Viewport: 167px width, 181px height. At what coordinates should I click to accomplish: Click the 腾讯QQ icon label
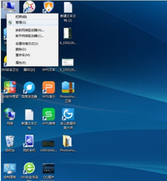pyautogui.click(x=29, y=70)
